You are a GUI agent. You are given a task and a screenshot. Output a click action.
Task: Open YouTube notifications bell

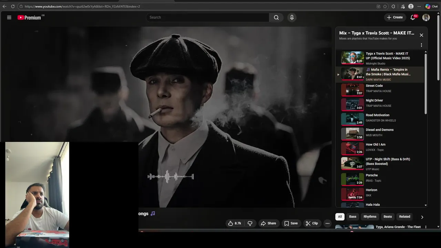pyautogui.click(x=413, y=18)
